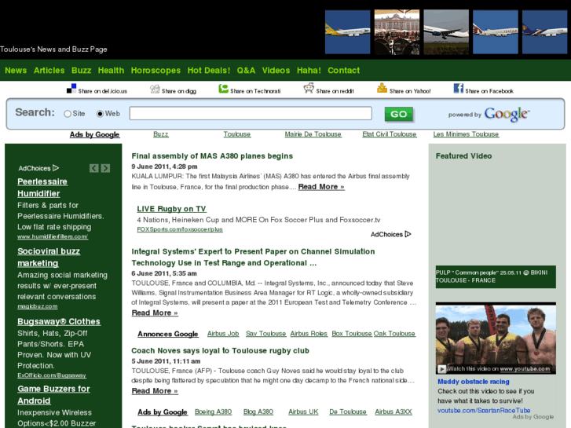Open the Les Minimes Toulouse ad link

pyautogui.click(x=466, y=134)
